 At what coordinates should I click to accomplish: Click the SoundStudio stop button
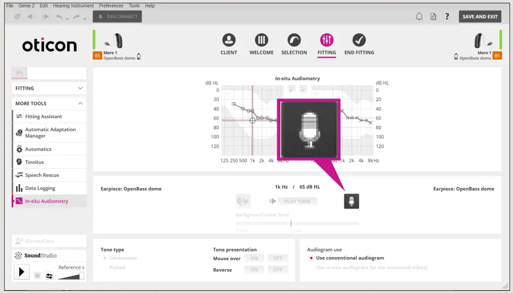point(37,276)
